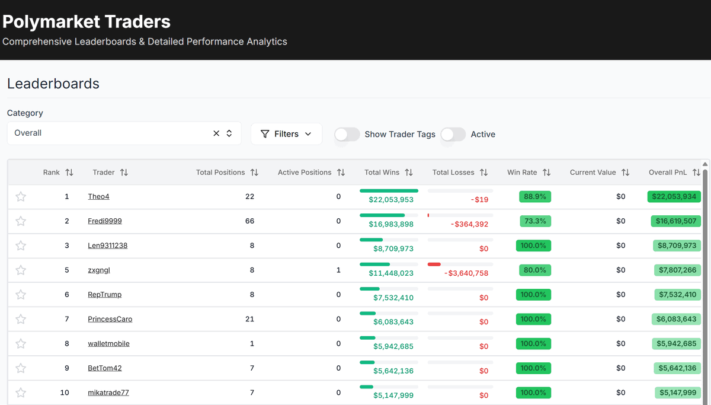Click -$3,640,758 total losses value

pos(466,273)
